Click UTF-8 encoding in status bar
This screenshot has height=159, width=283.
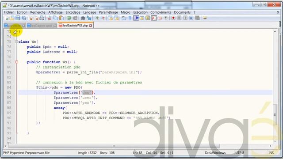pyautogui.click(x=240, y=153)
